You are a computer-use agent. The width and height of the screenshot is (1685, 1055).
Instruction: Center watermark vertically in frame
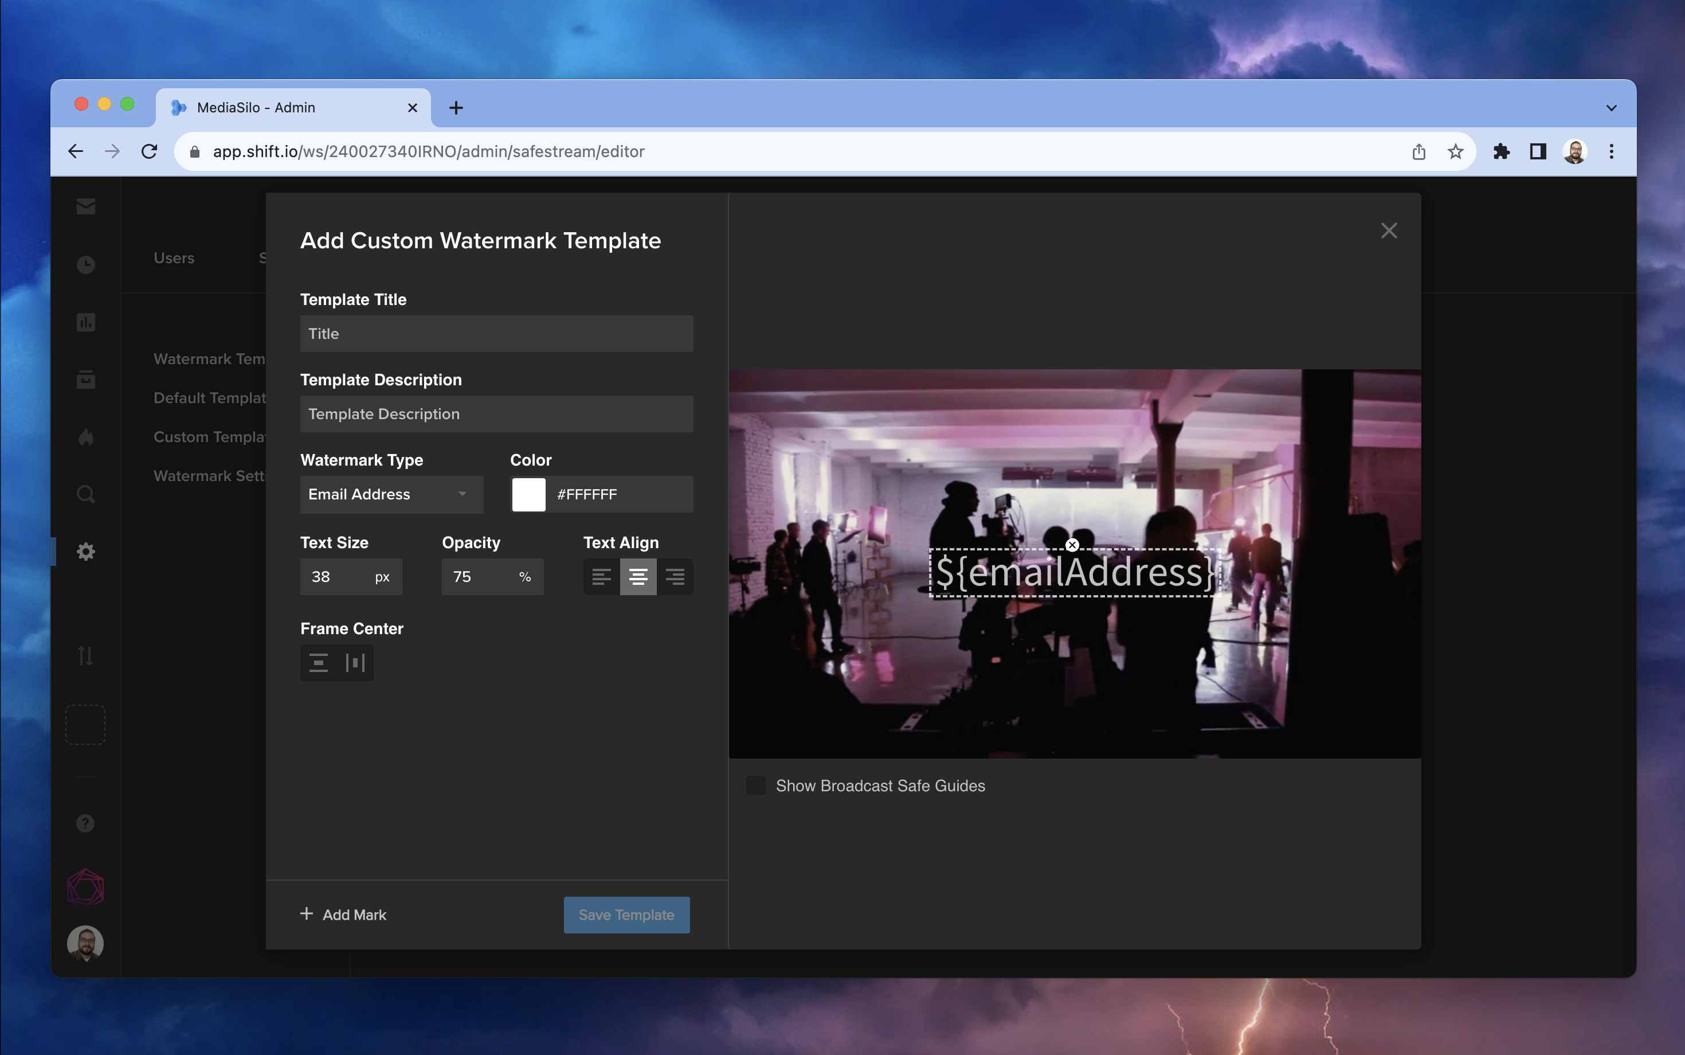[x=319, y=663]
